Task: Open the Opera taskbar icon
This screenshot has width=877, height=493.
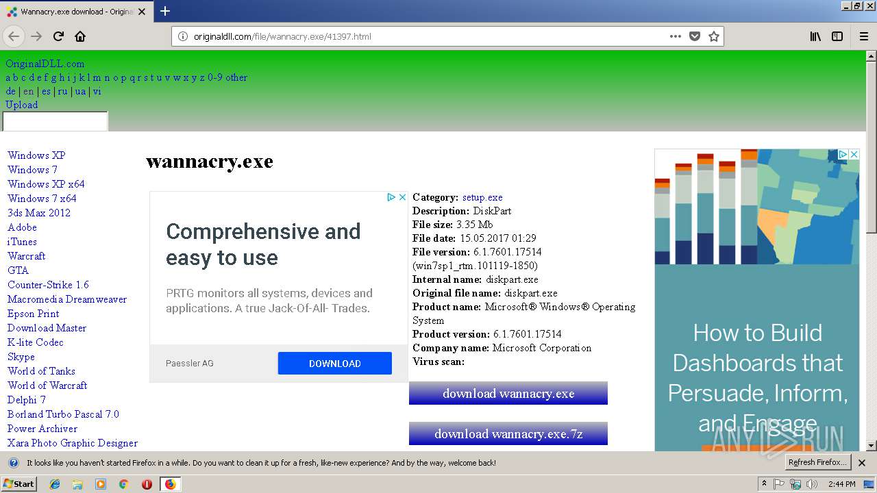Action: pyautogui.click(x=147, y=484)
